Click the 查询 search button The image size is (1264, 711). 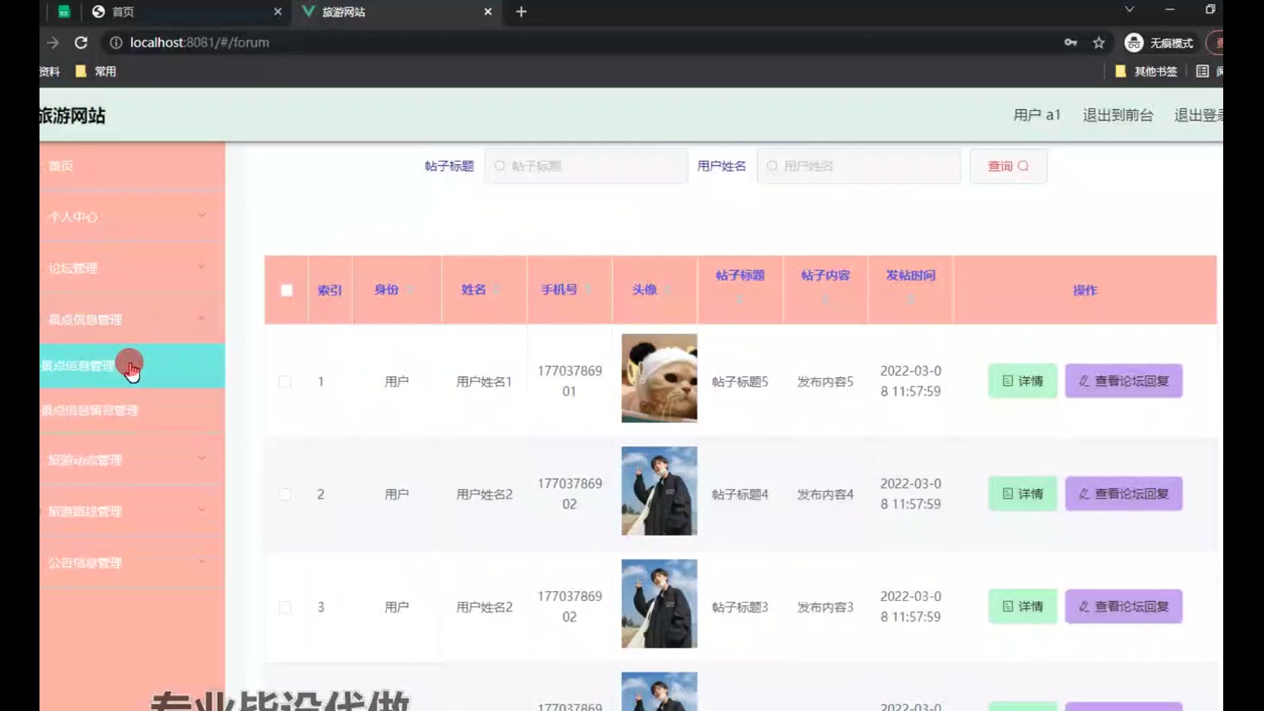pyautogui.click(x=1008, y=166)
